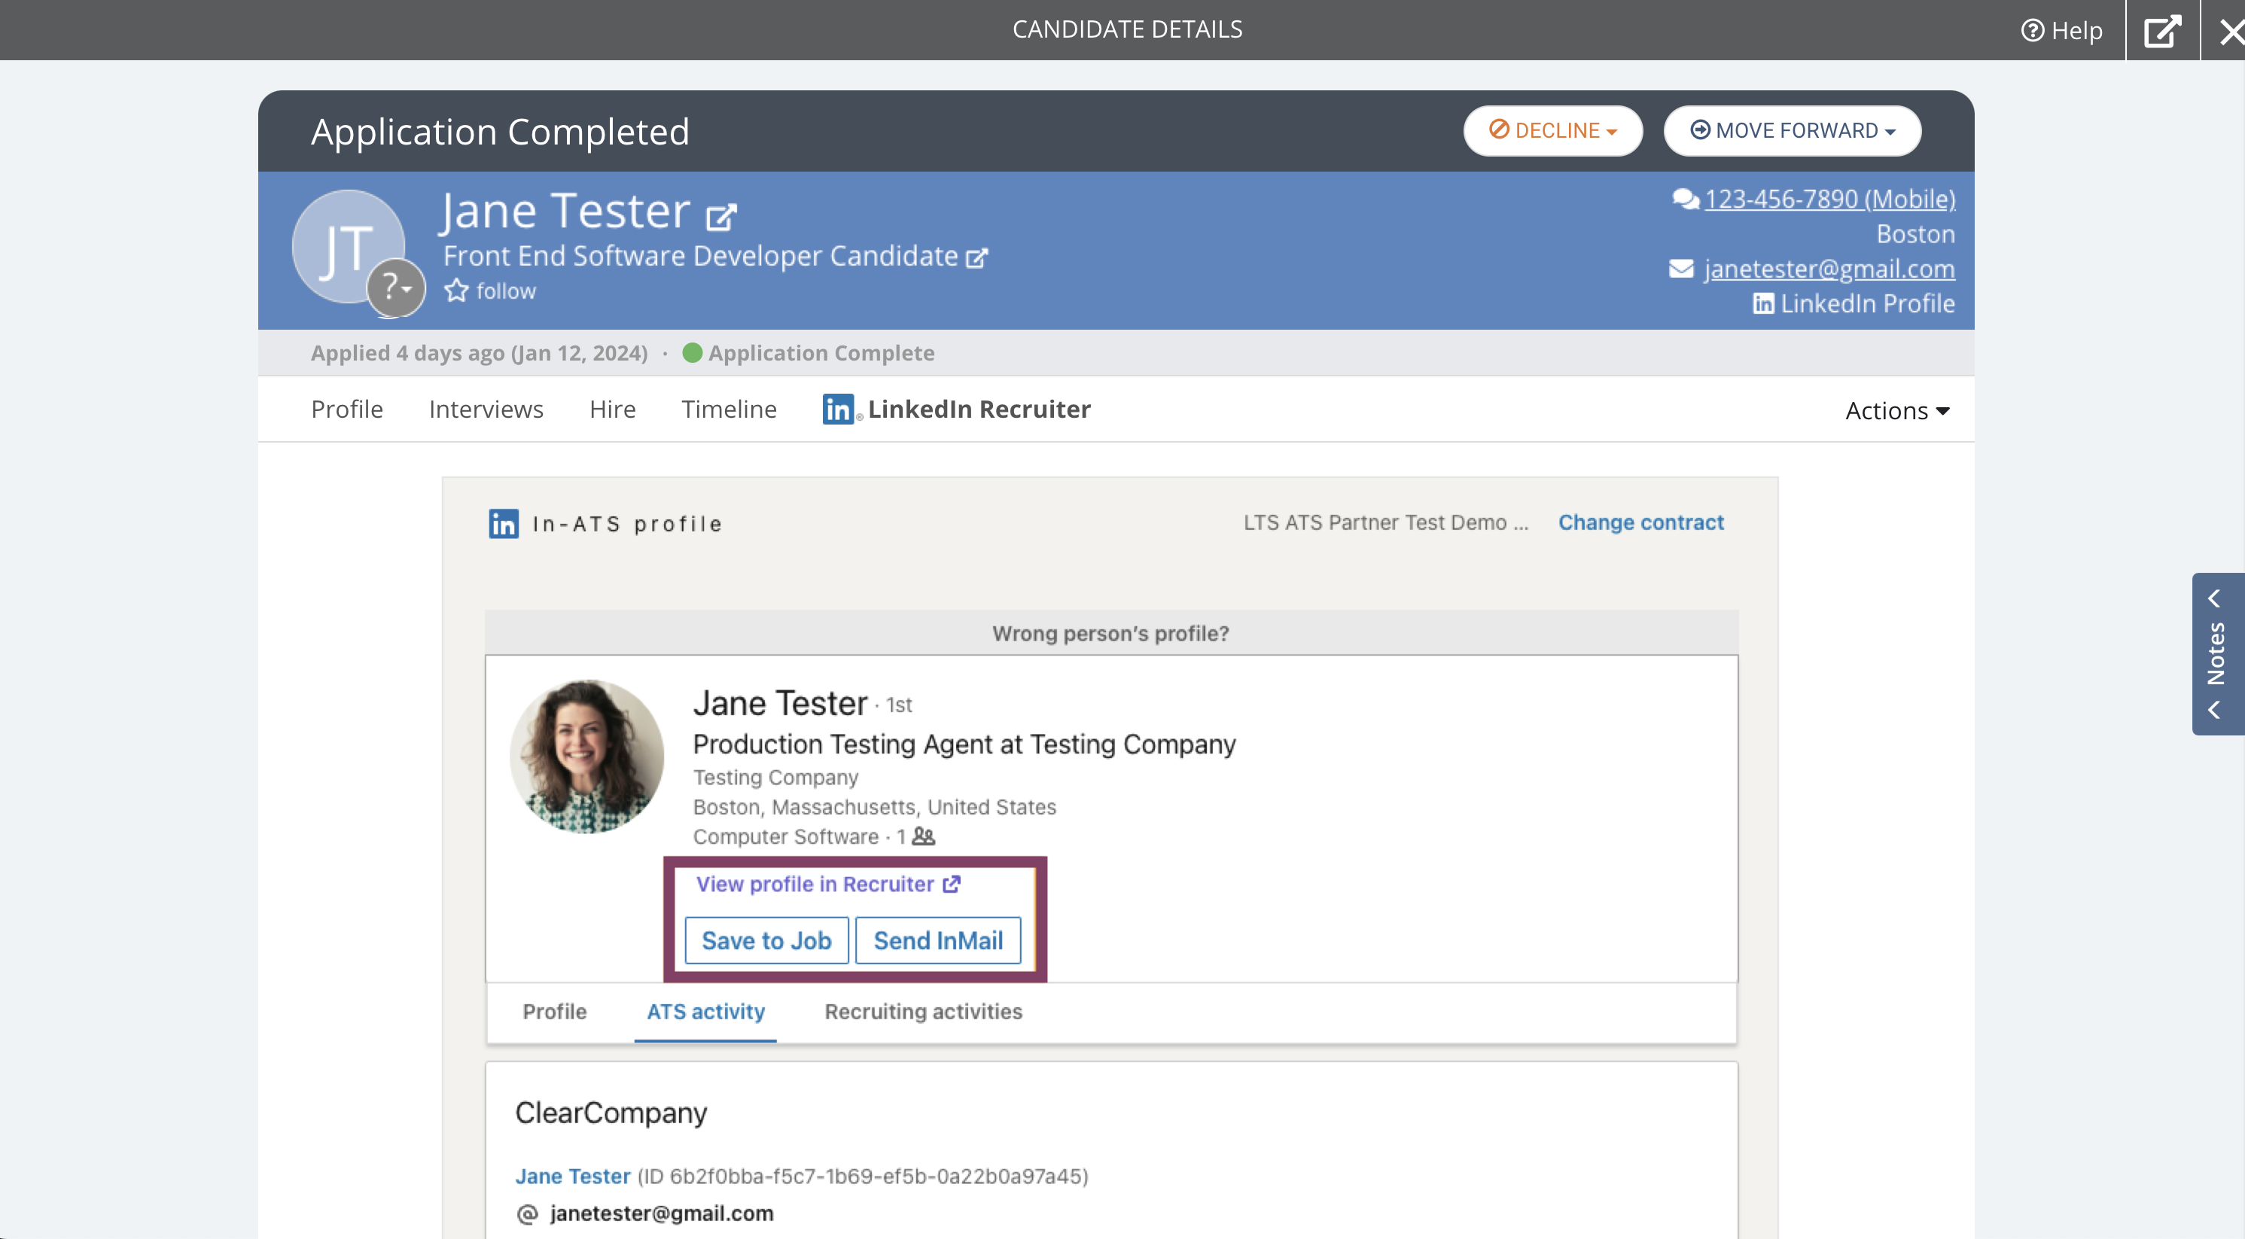Click the Send InMail button

(x=939, y=940)
